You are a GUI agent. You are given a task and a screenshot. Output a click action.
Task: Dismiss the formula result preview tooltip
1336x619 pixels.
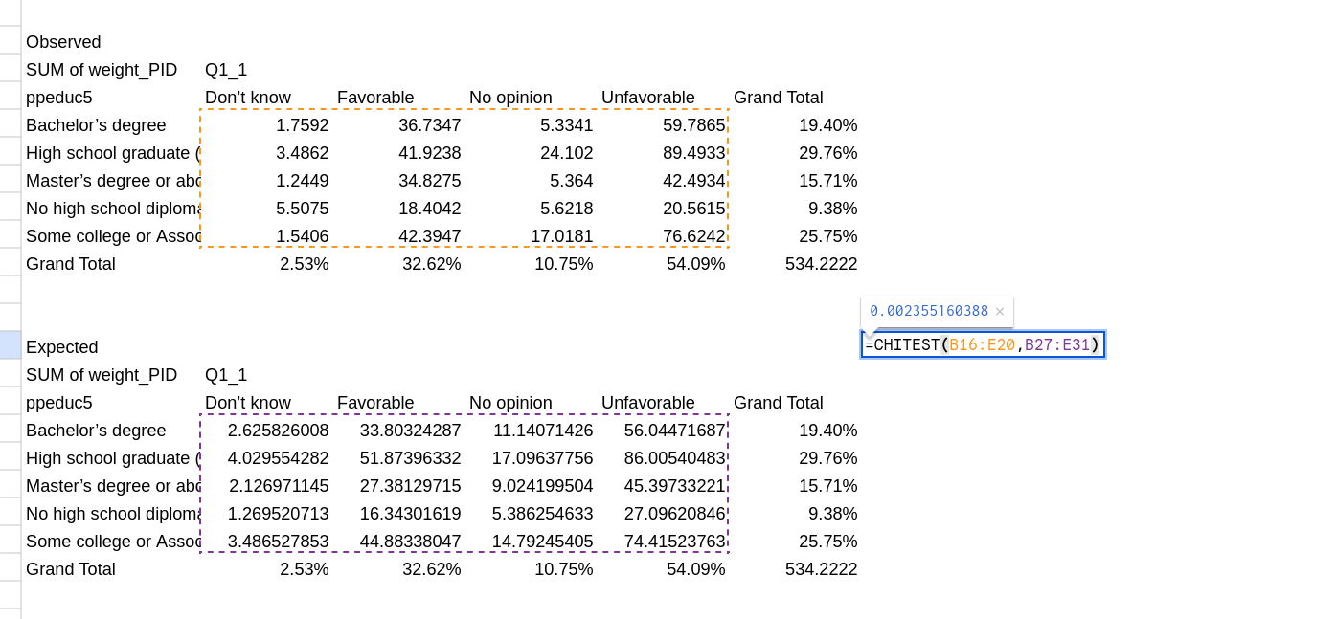pyautogui.click(x=999, y=311)
